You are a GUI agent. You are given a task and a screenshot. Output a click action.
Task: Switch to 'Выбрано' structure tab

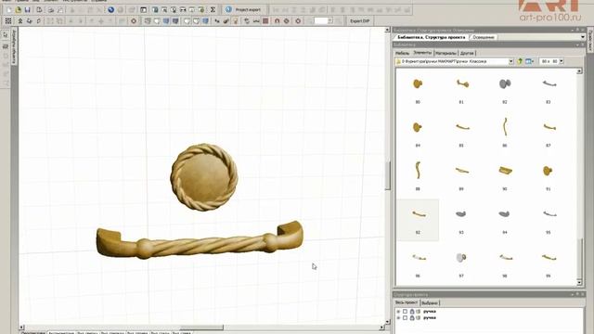430,303
